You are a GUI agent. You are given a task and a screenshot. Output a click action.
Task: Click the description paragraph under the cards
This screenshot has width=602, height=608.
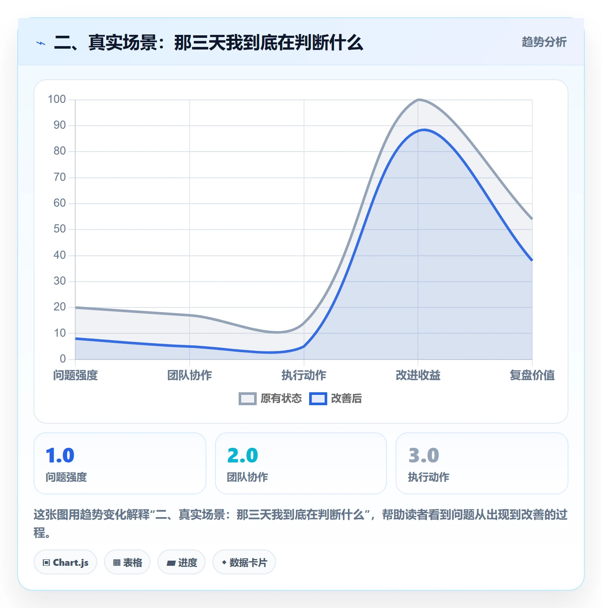pos(301,524)
